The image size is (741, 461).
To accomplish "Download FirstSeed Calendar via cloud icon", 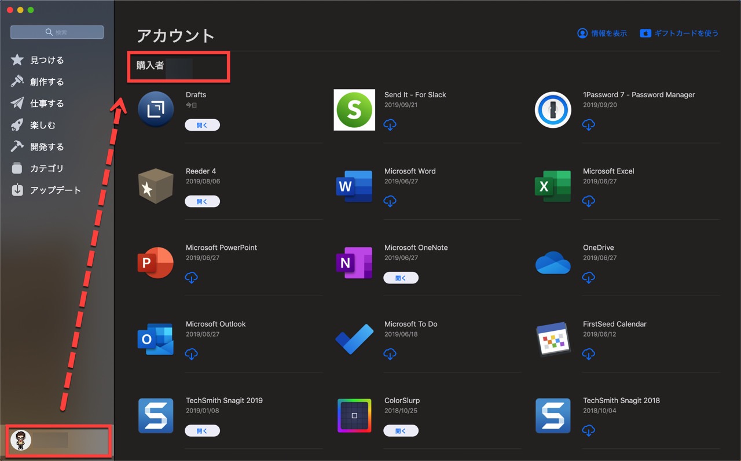I will [x=589, y=353].
